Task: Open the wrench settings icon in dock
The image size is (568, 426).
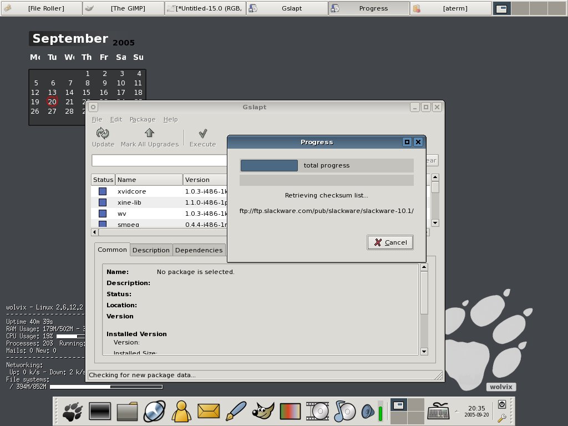Action: tap(501, 418)
